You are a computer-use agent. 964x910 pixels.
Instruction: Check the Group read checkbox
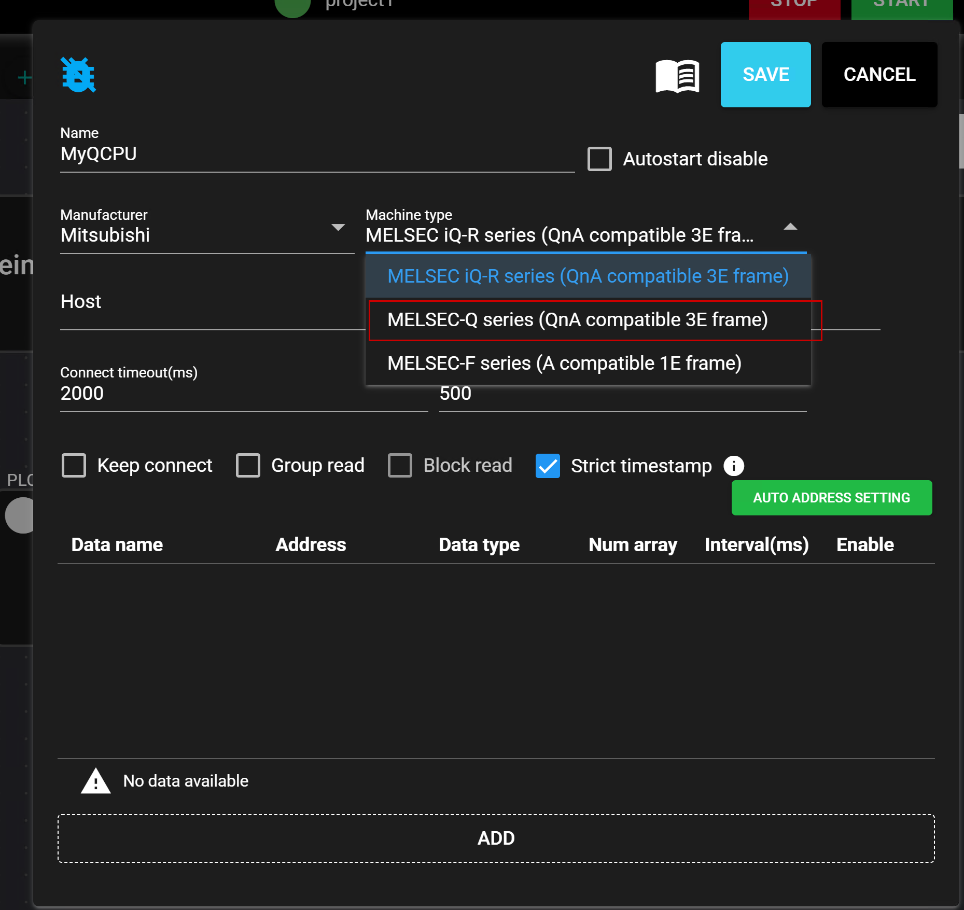click(x=248, y=465)
